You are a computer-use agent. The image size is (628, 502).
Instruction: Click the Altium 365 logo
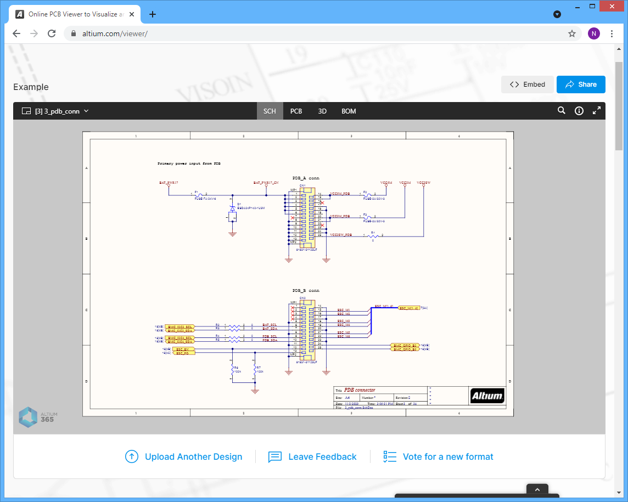tap(38, 417)
